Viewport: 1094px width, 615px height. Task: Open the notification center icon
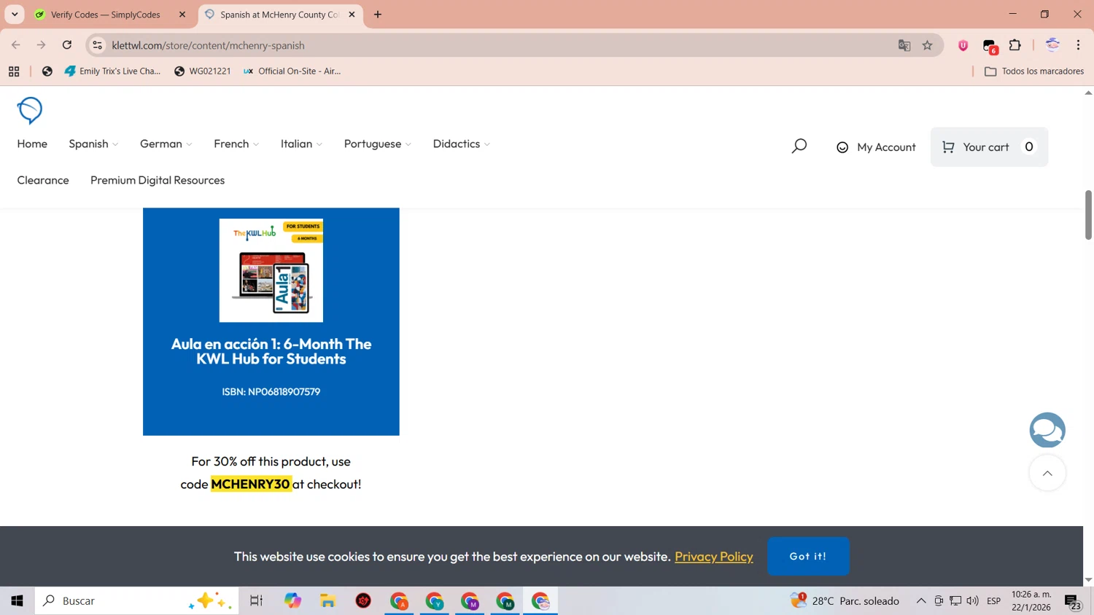[1073, 601]
